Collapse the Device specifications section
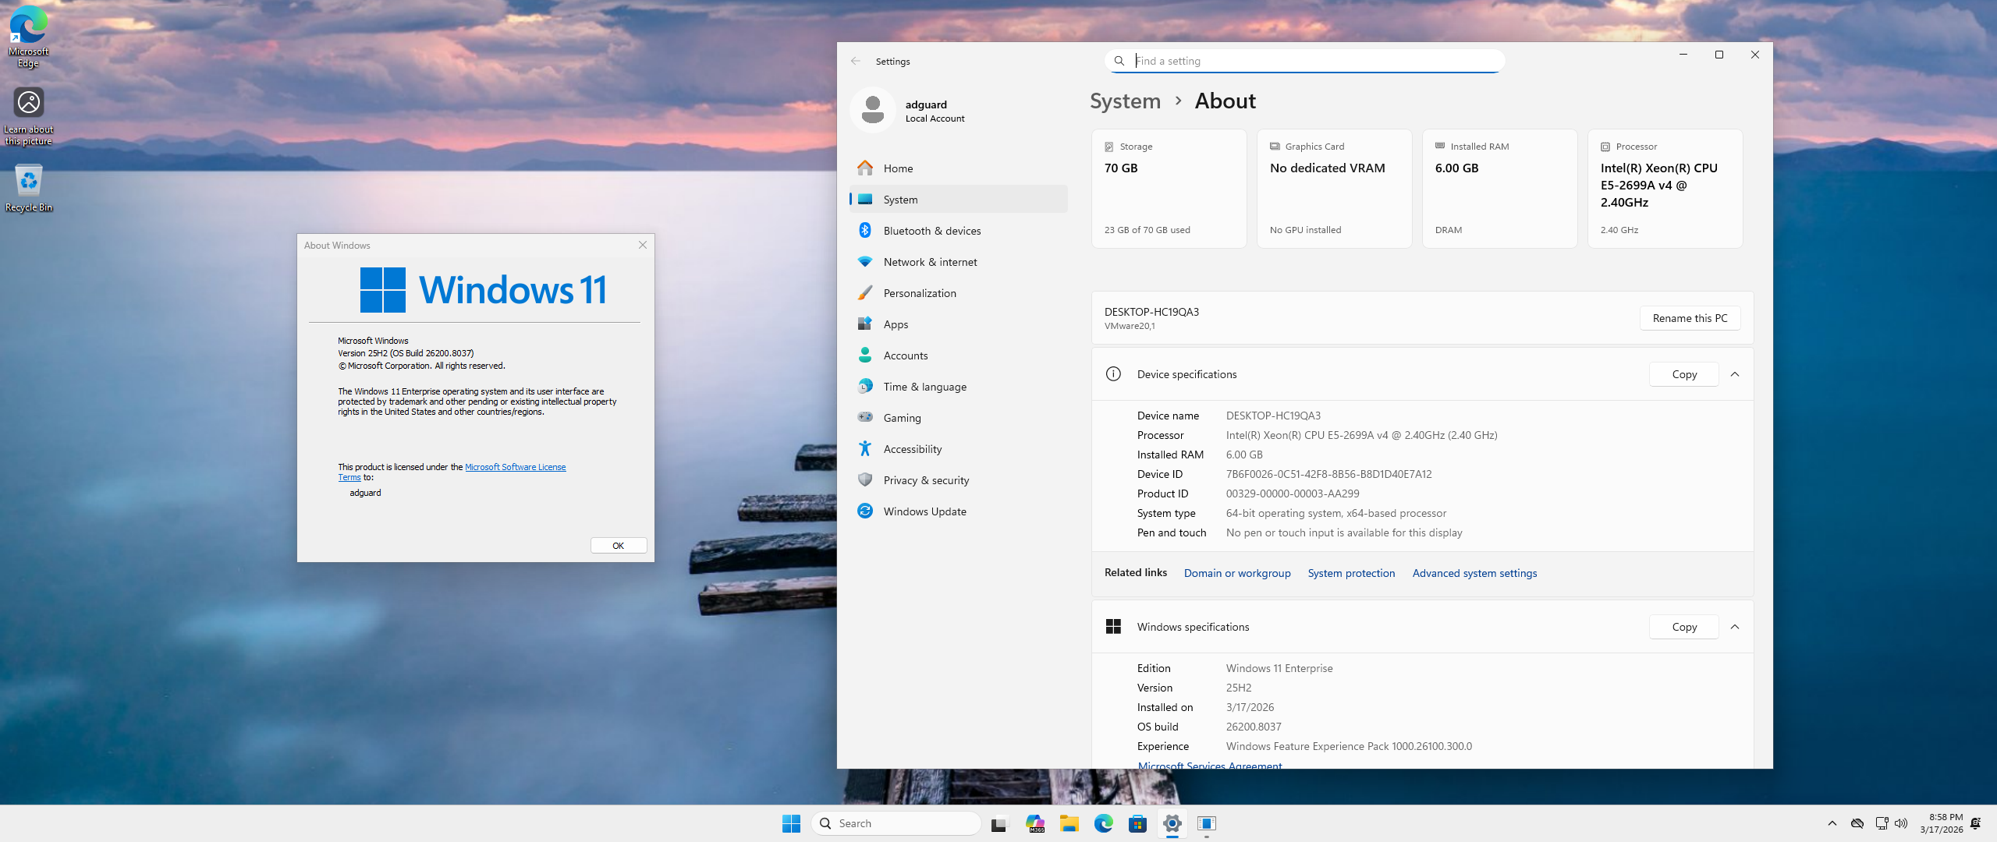 [x=1735, y=374]
